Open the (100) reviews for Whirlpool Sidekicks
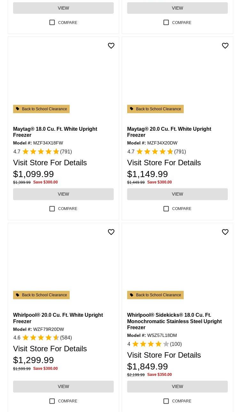246x412 pixels. click(x=176, y=344)
